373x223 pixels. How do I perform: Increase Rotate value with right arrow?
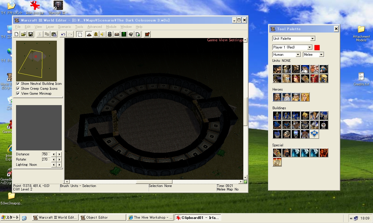59,159
